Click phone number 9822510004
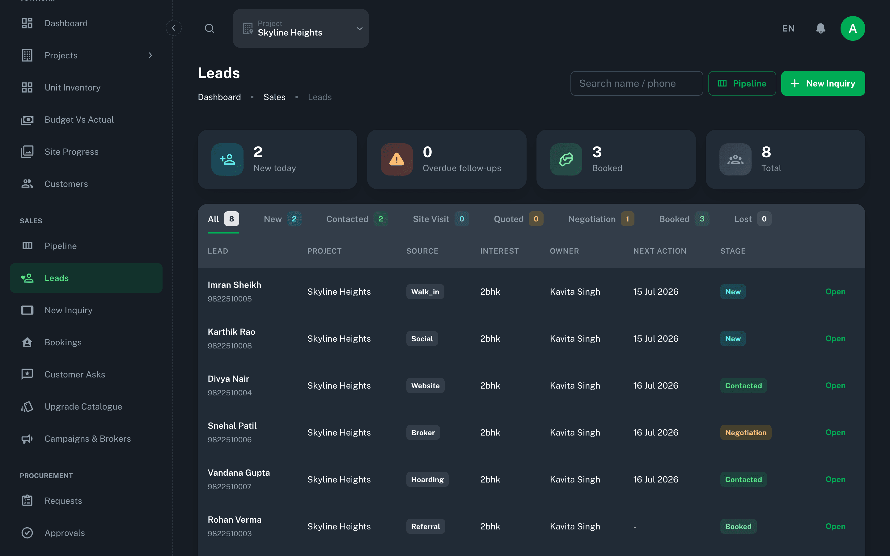 point(230,393)
